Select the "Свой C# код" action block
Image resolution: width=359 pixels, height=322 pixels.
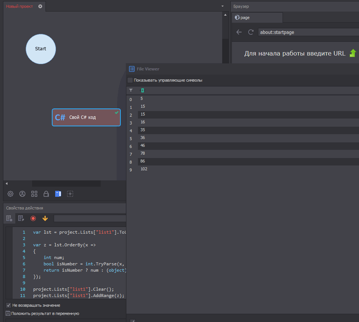[86, 117]
